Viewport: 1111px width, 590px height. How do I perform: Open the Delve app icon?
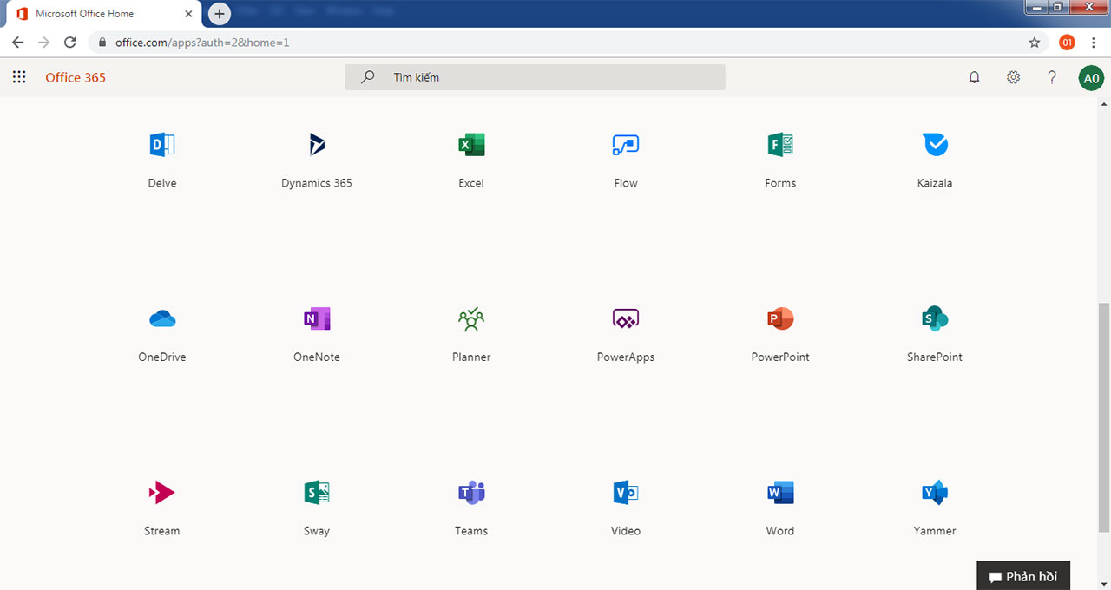pyautogui.click(x=162, y=145)
